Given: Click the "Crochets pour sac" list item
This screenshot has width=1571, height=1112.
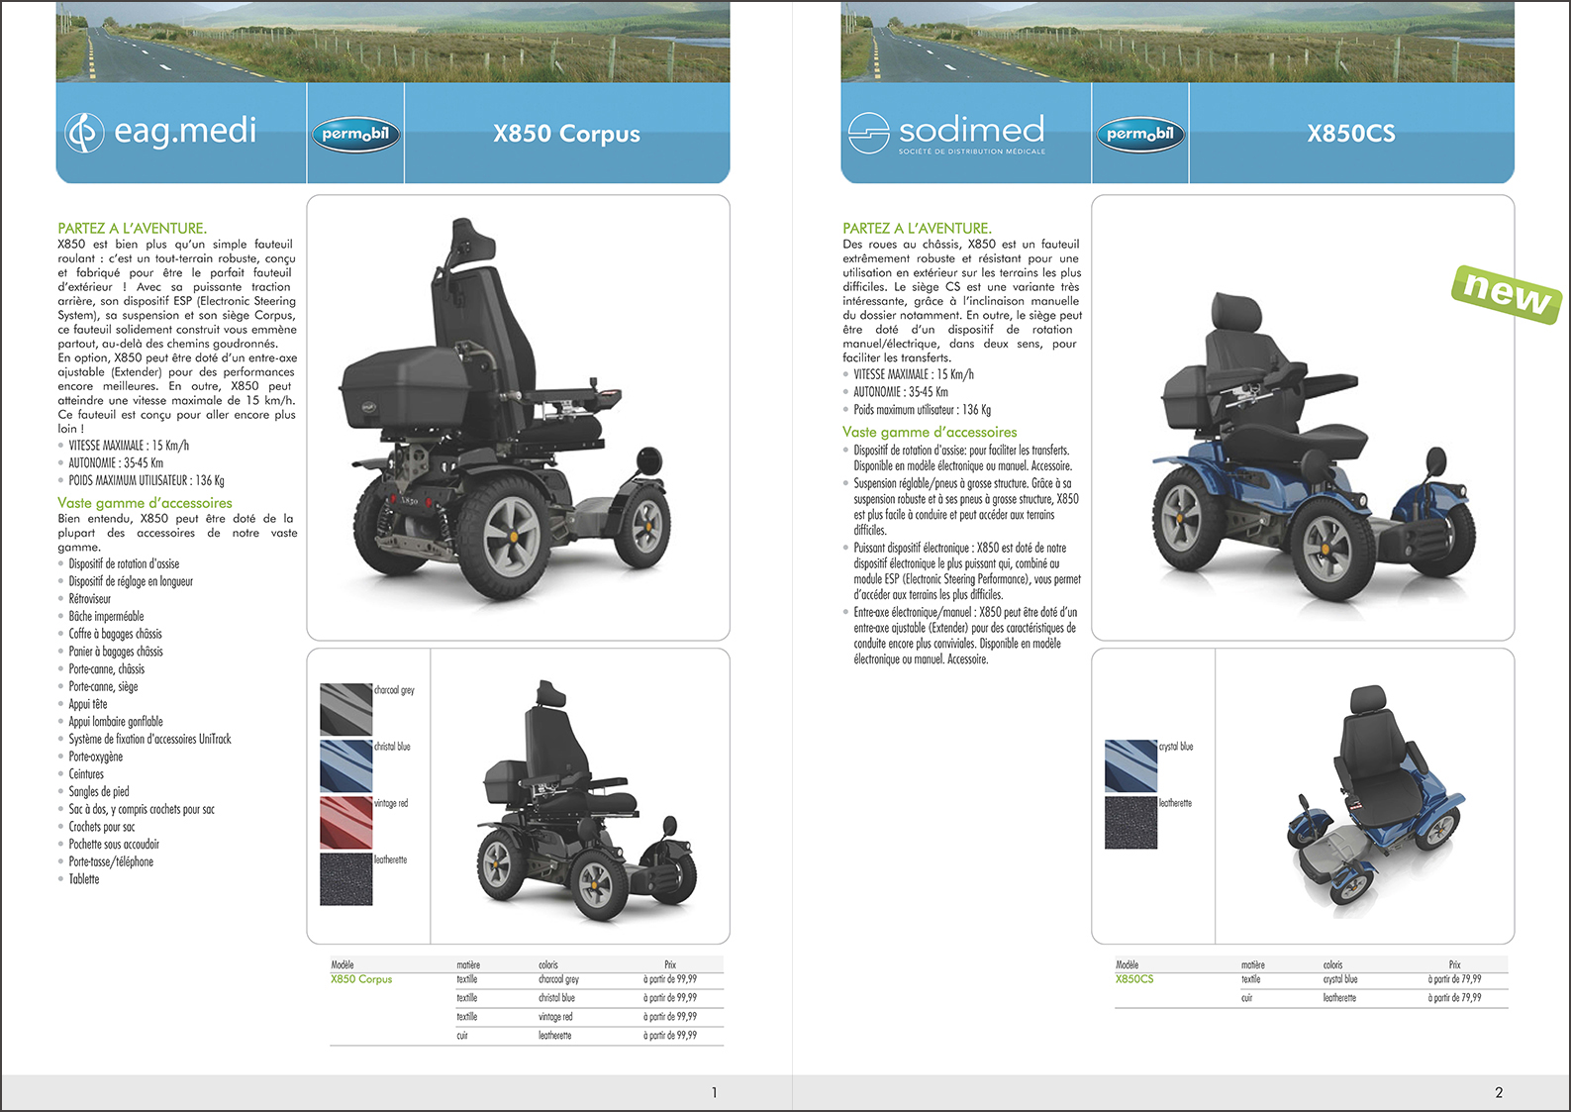Looking at the screenshot, I should tap(102, 827).
